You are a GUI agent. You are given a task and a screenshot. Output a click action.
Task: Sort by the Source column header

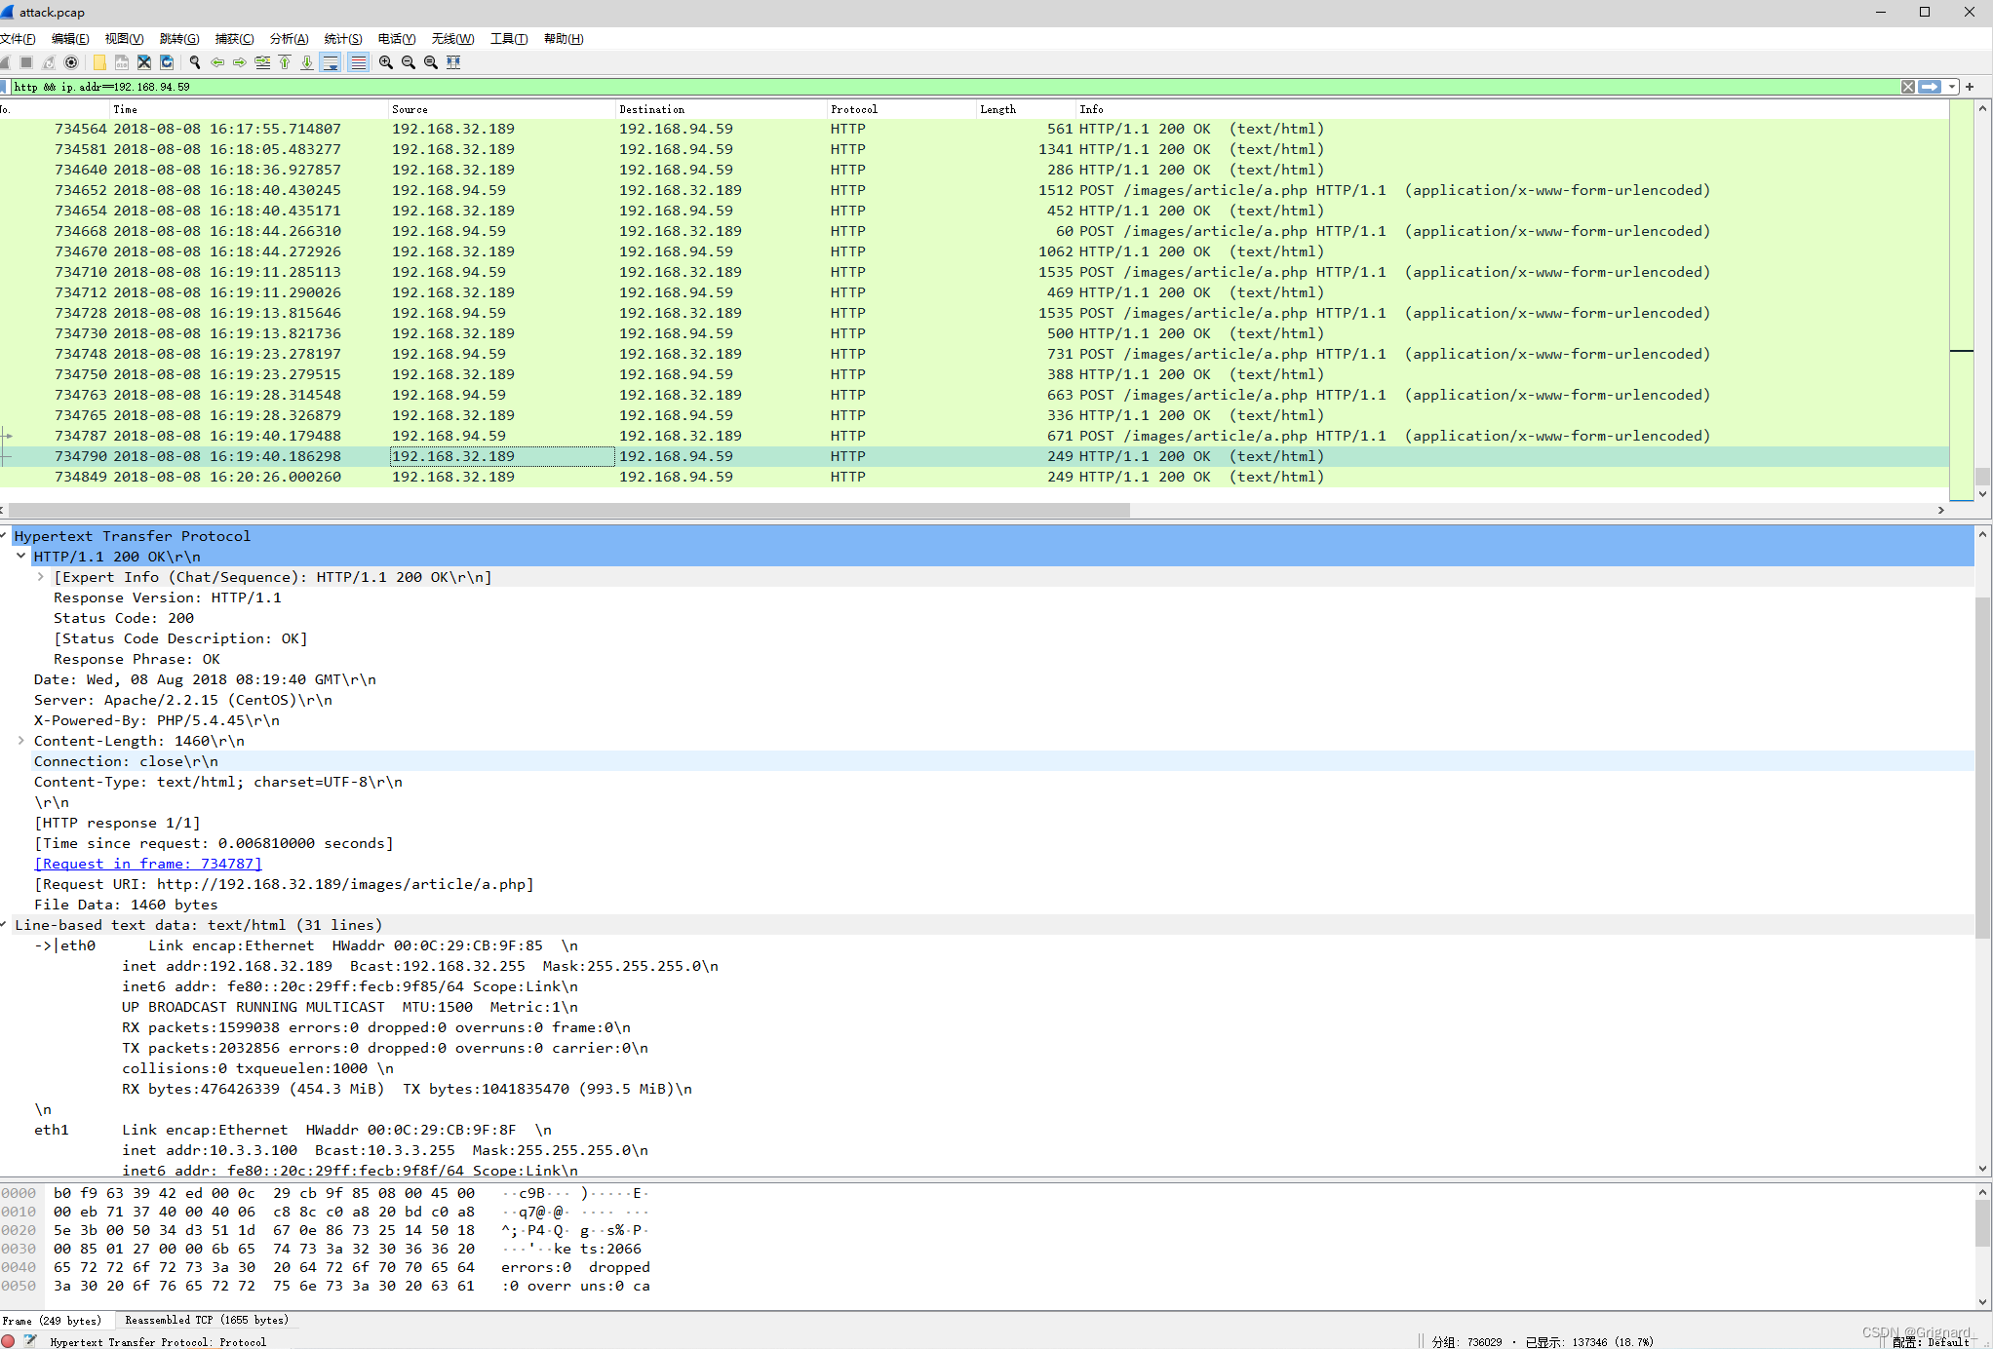click(x=502, y=109)
